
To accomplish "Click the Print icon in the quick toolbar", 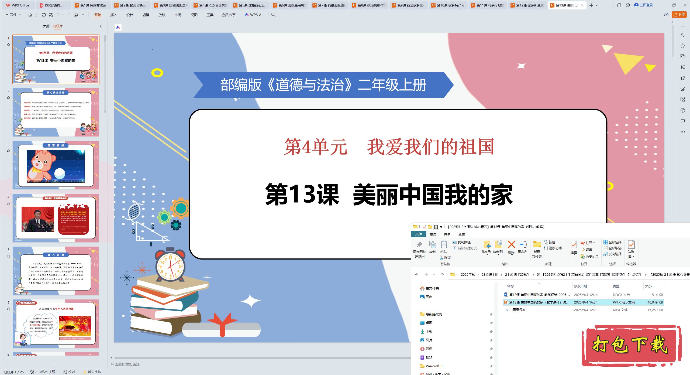I will click(x=44, y=15).
